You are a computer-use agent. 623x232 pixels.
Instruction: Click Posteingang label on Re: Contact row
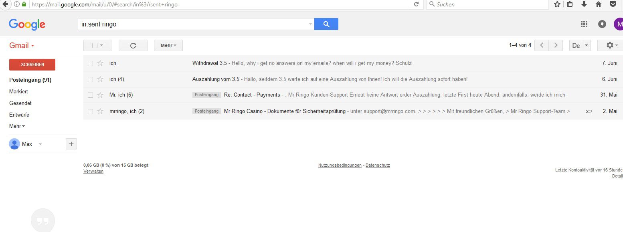tap(206, 95)
